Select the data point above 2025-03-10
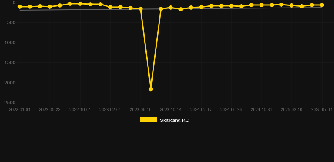334x162 pixels. (x=292, y=5)
